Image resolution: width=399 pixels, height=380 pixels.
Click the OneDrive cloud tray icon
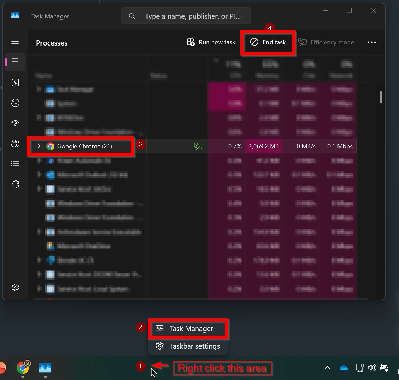point(344,368)
